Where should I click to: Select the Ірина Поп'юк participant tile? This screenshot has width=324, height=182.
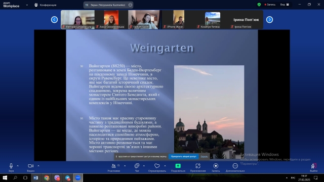246,20
